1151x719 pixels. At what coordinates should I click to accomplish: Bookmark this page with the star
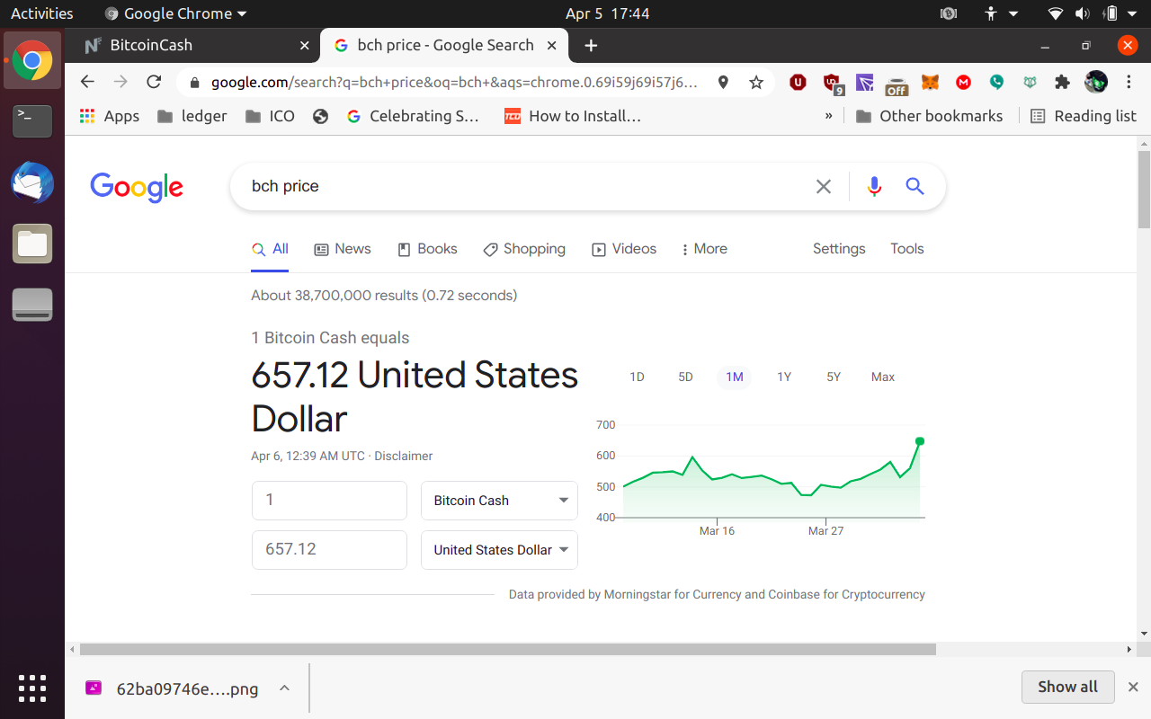click(756, 83)
